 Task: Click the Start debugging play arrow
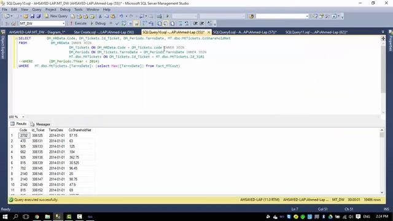[x=168, y=17]
